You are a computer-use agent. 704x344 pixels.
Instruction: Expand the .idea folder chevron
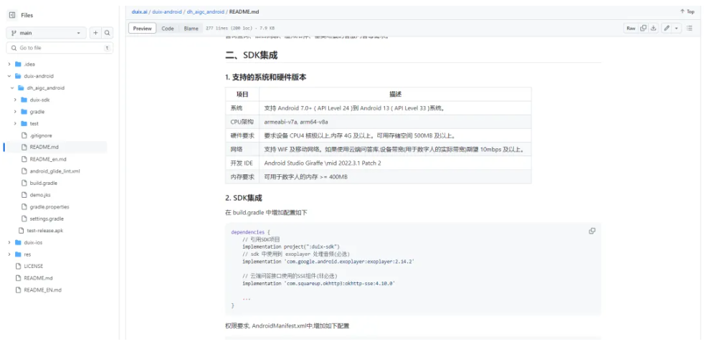9,64
